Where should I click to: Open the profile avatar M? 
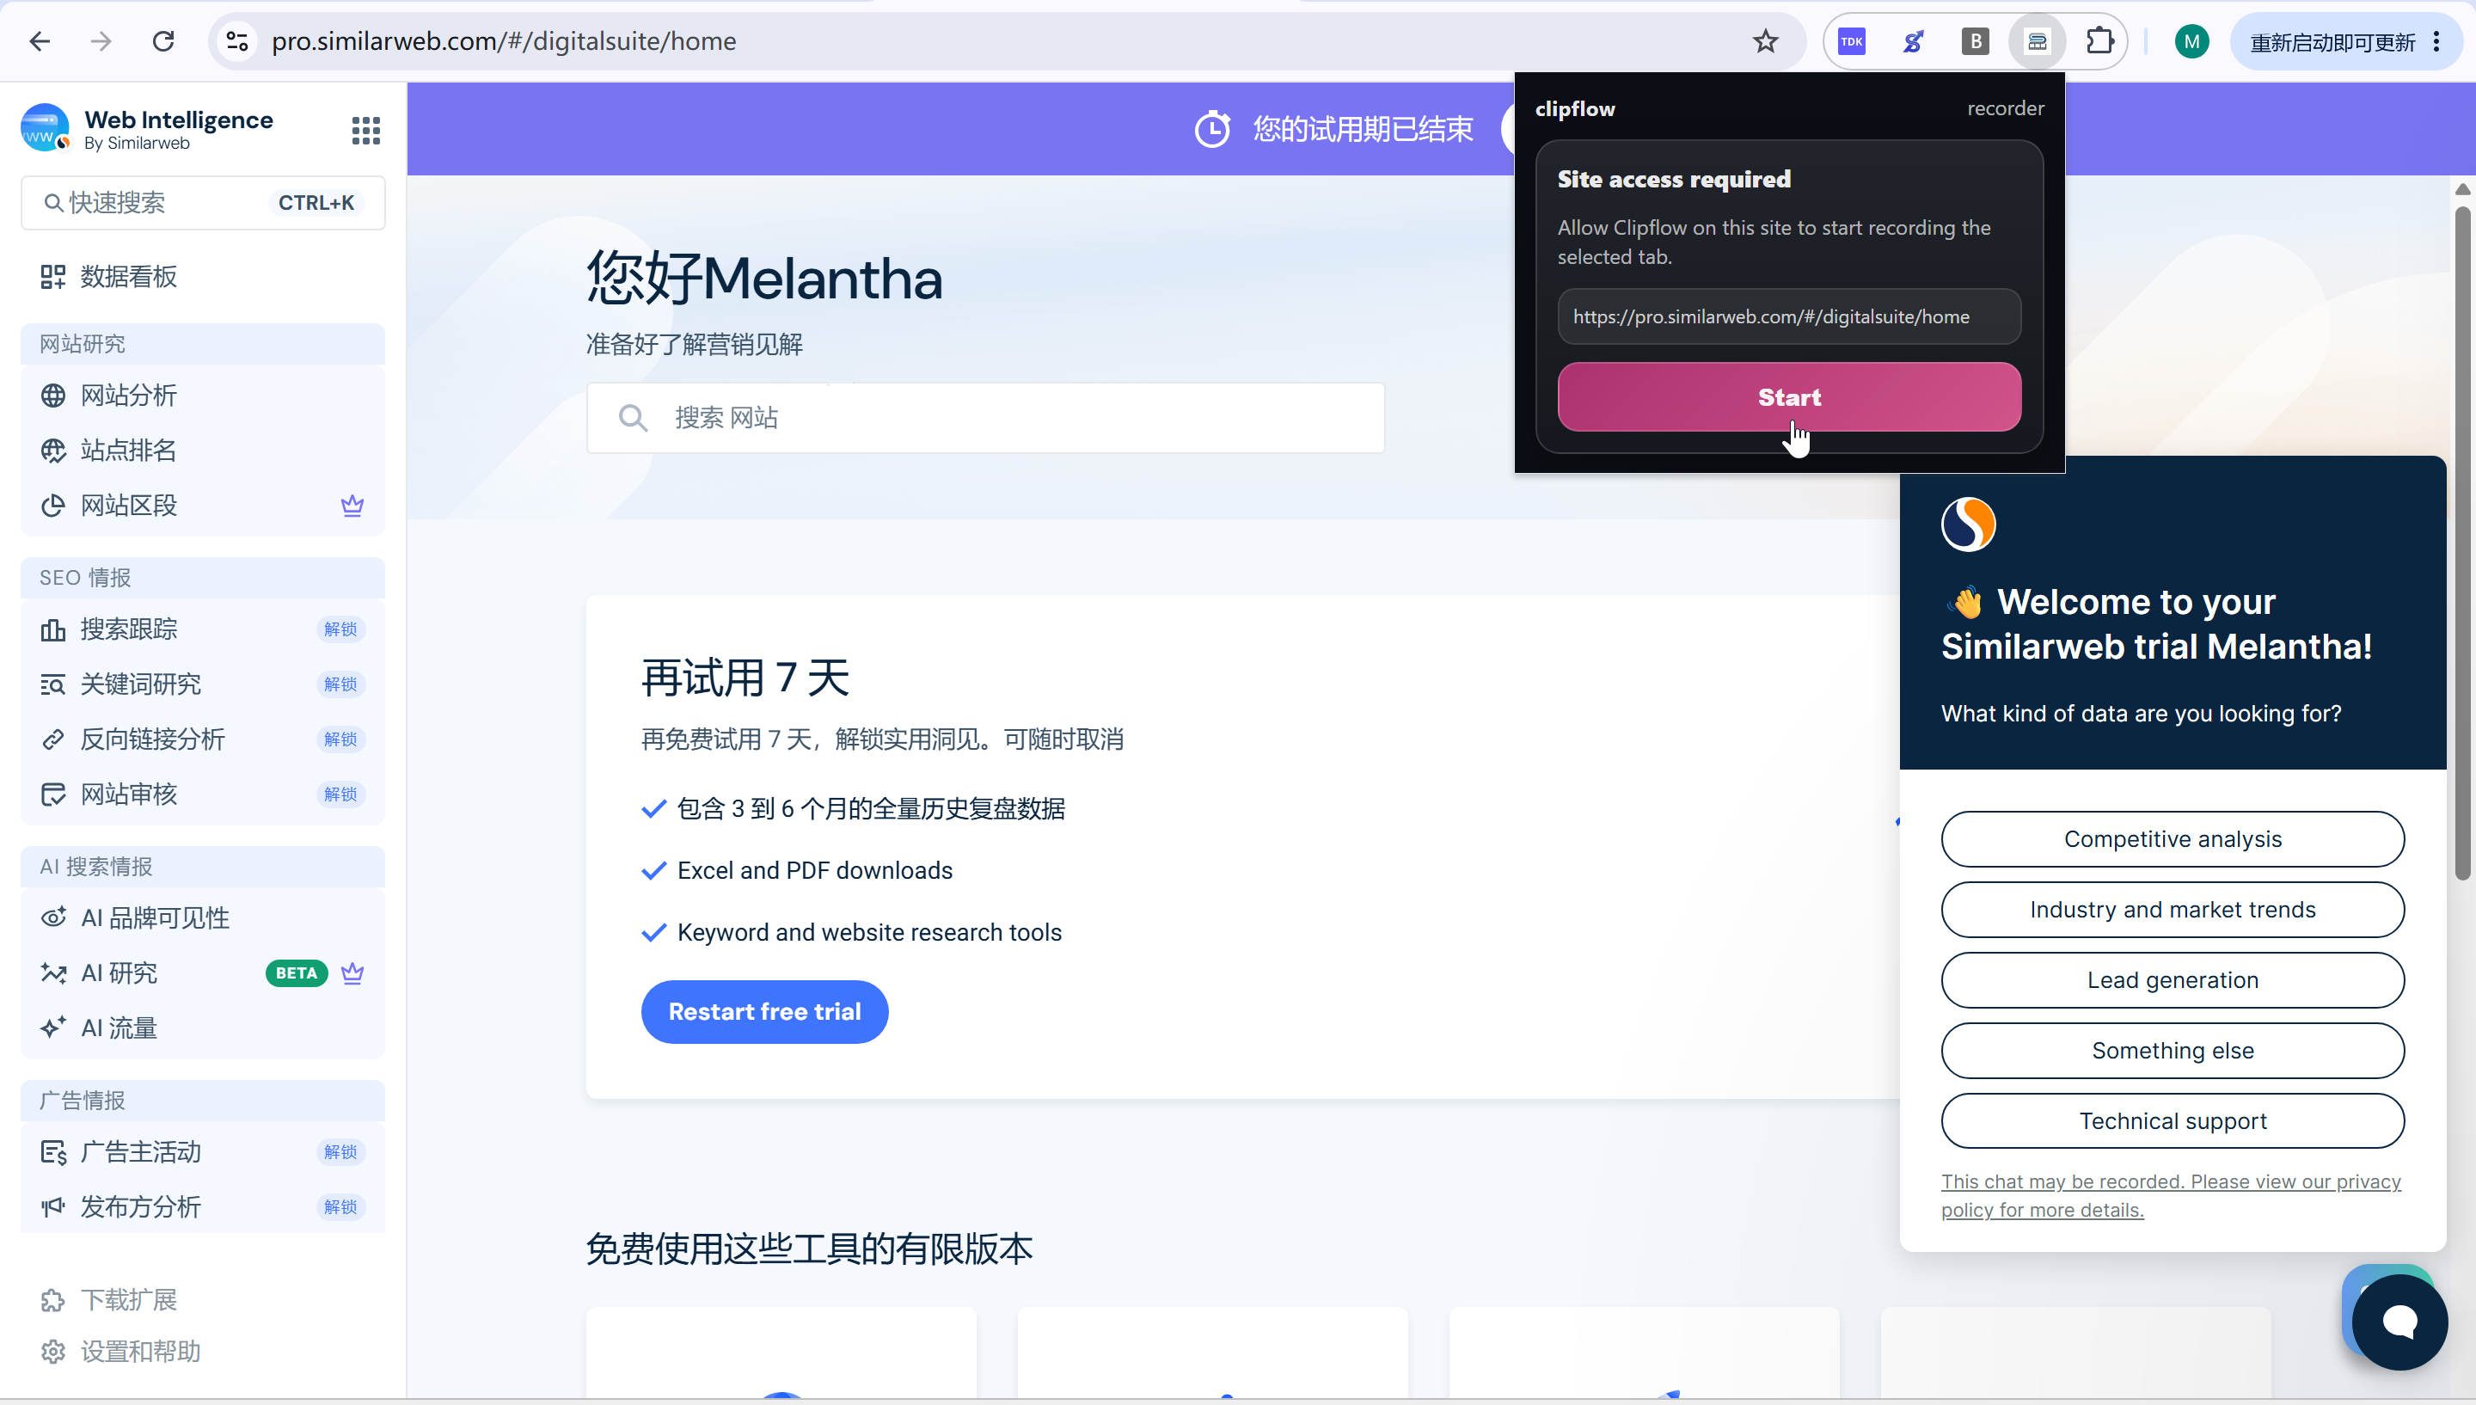(x=2191, y=41)
